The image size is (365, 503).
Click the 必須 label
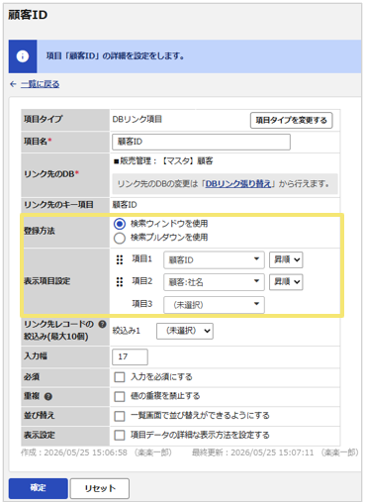[32, 376]
